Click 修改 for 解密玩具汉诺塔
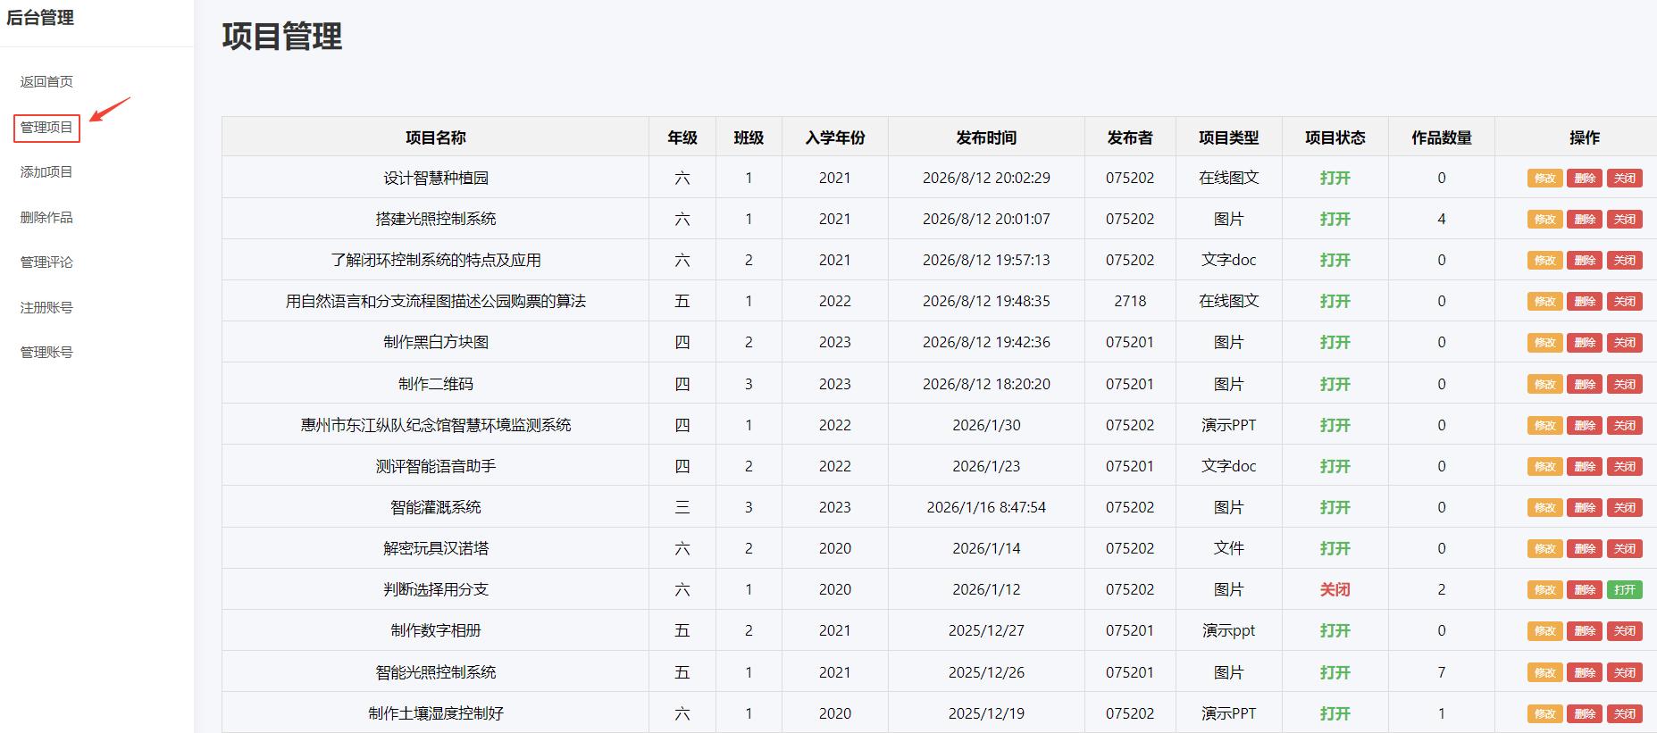The image size is (1657, 733). (1544, 548)
